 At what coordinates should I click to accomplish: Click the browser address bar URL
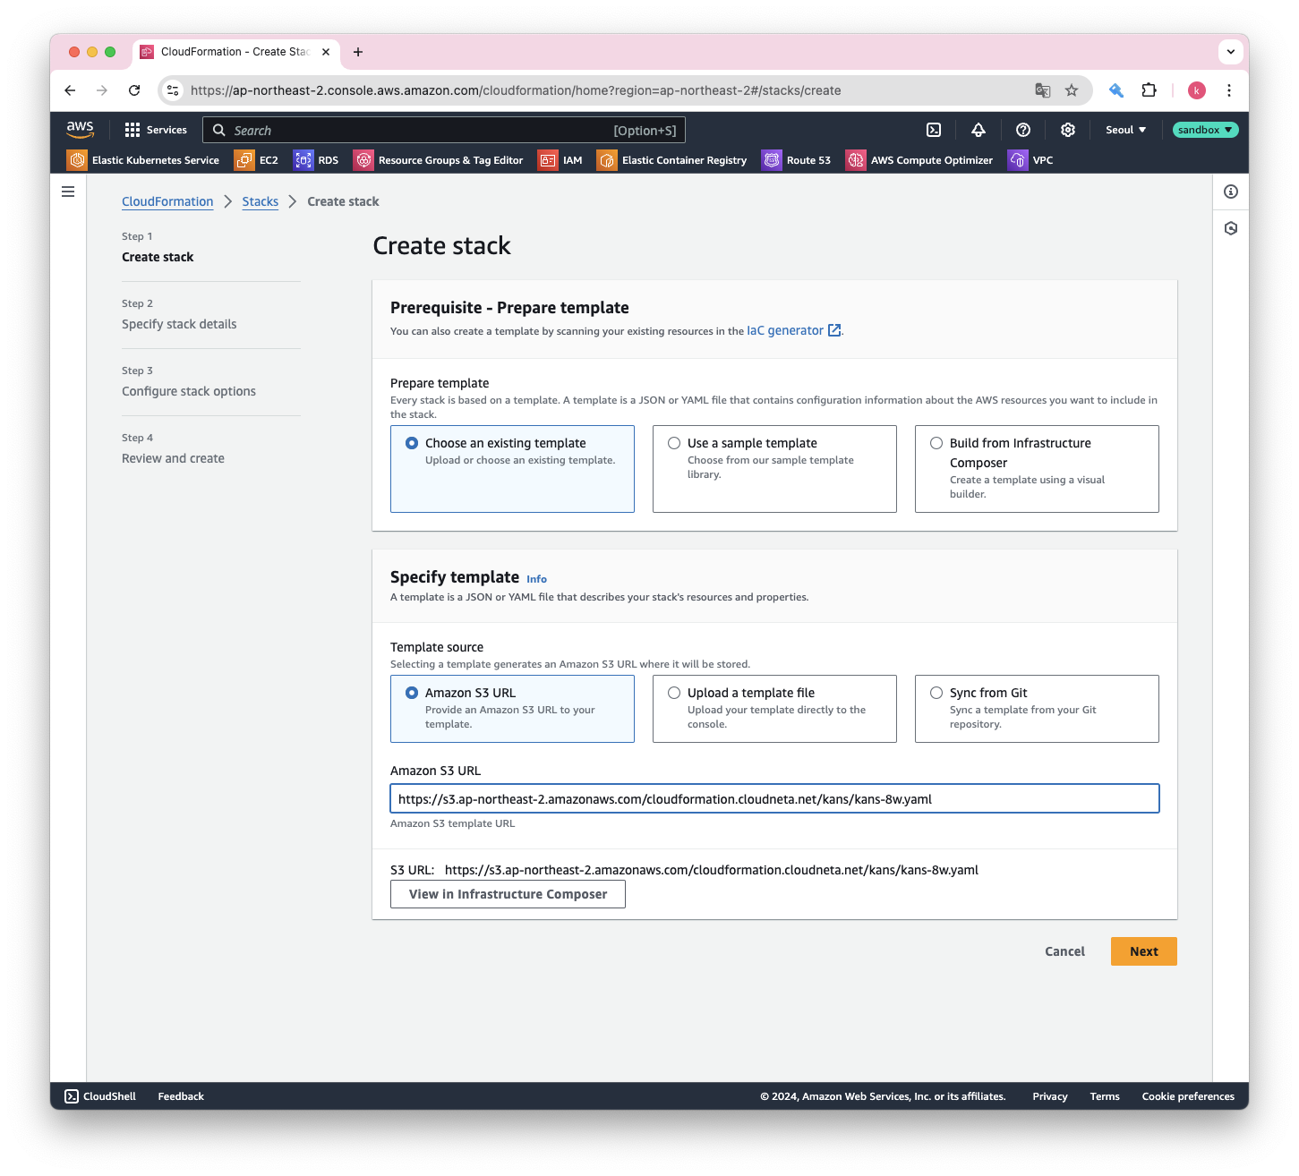pos(516,90)
